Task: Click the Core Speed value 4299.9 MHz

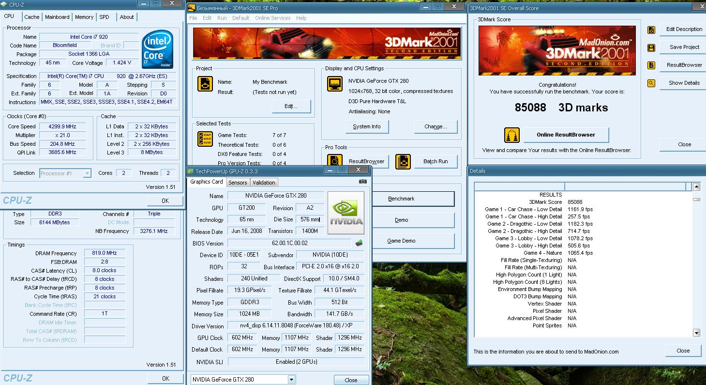Action: pos(63,126)
